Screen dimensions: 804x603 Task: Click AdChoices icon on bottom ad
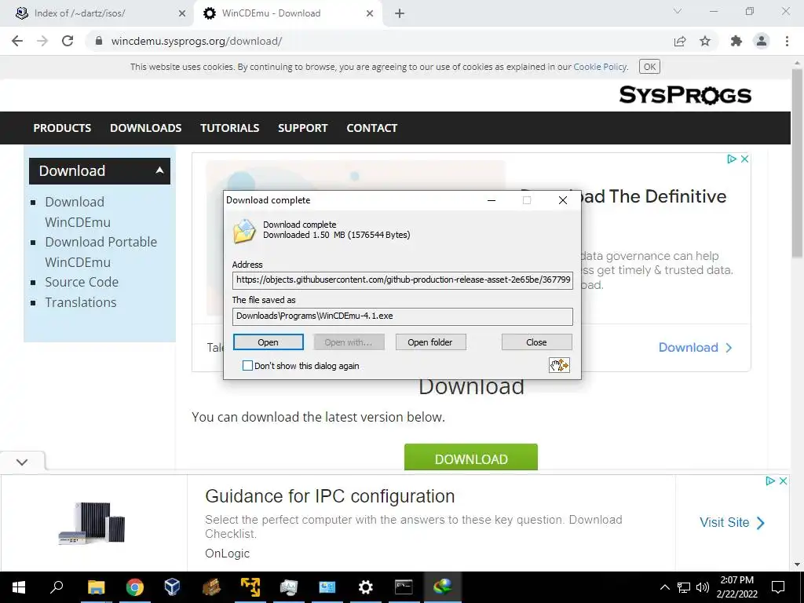click(770, 481)
